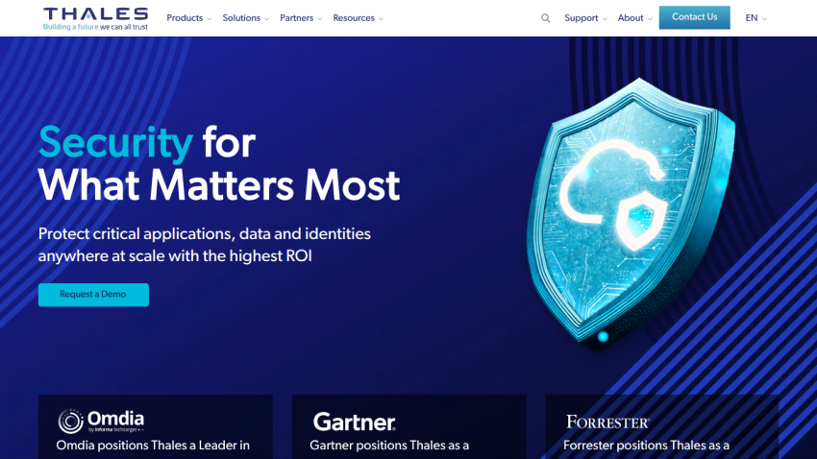This screenshot has height=459, width=817.
Task: Click 'Building a future we can all trust' tagline
Action: click(95, 27)
